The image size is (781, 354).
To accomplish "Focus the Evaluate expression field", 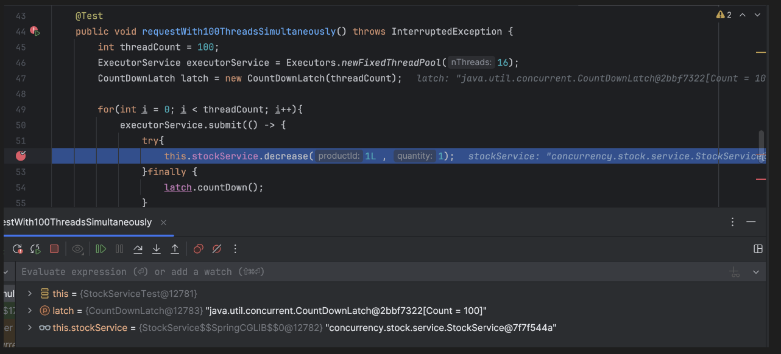I will (x=372, y=272).
